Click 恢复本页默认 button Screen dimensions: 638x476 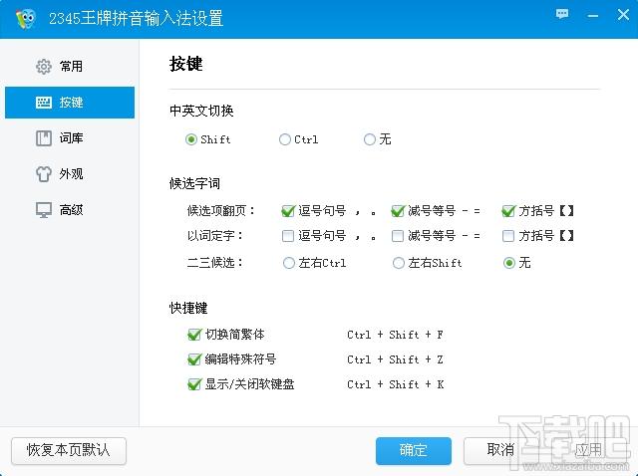(69, 451)
